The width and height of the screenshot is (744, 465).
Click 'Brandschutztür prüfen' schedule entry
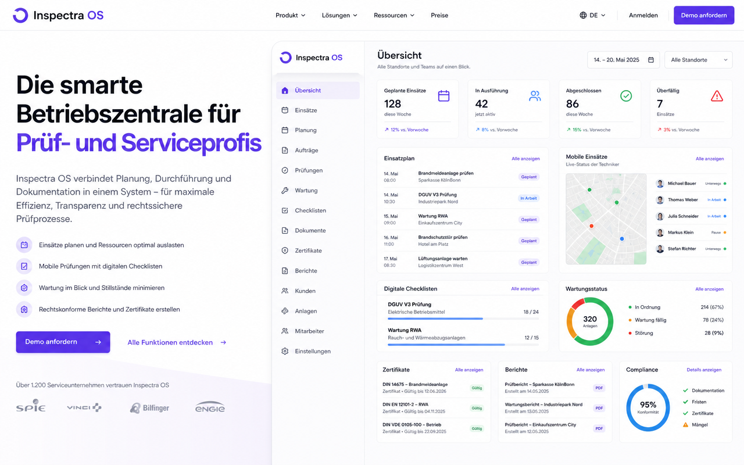(x=462, y=241)
